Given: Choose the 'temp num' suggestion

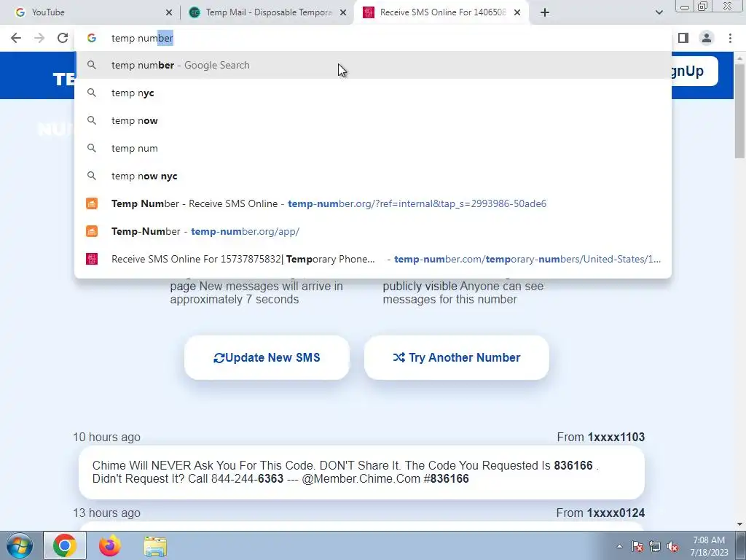Looking at the screenshot, I should [x=373, y=148].
